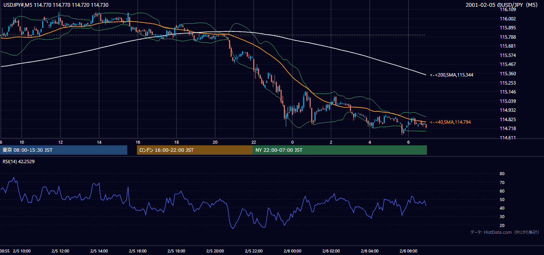Click hour label 14 under price chart
The width and height of the screenshot is (544, 255).
click(x=99, y=142)
